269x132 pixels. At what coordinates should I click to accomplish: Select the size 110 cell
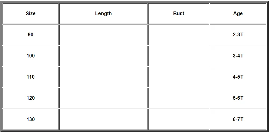tap(31, 77)
